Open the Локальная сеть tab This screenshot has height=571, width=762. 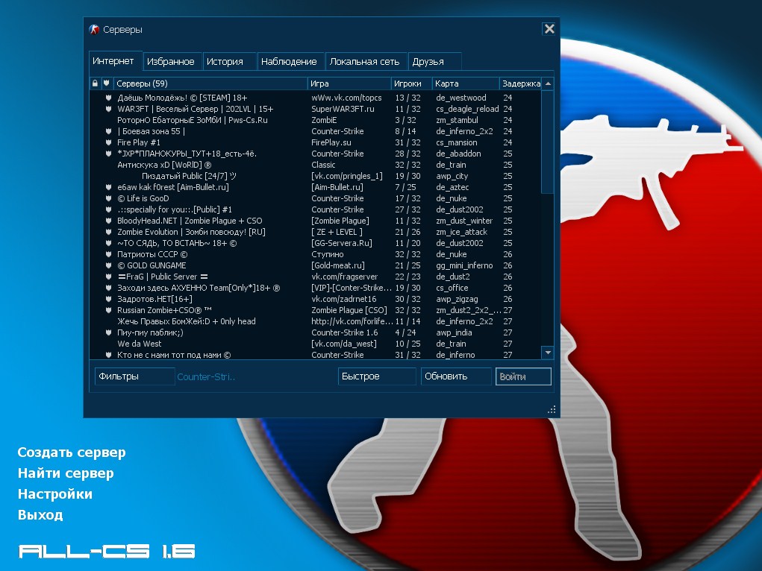click(366, 62)
